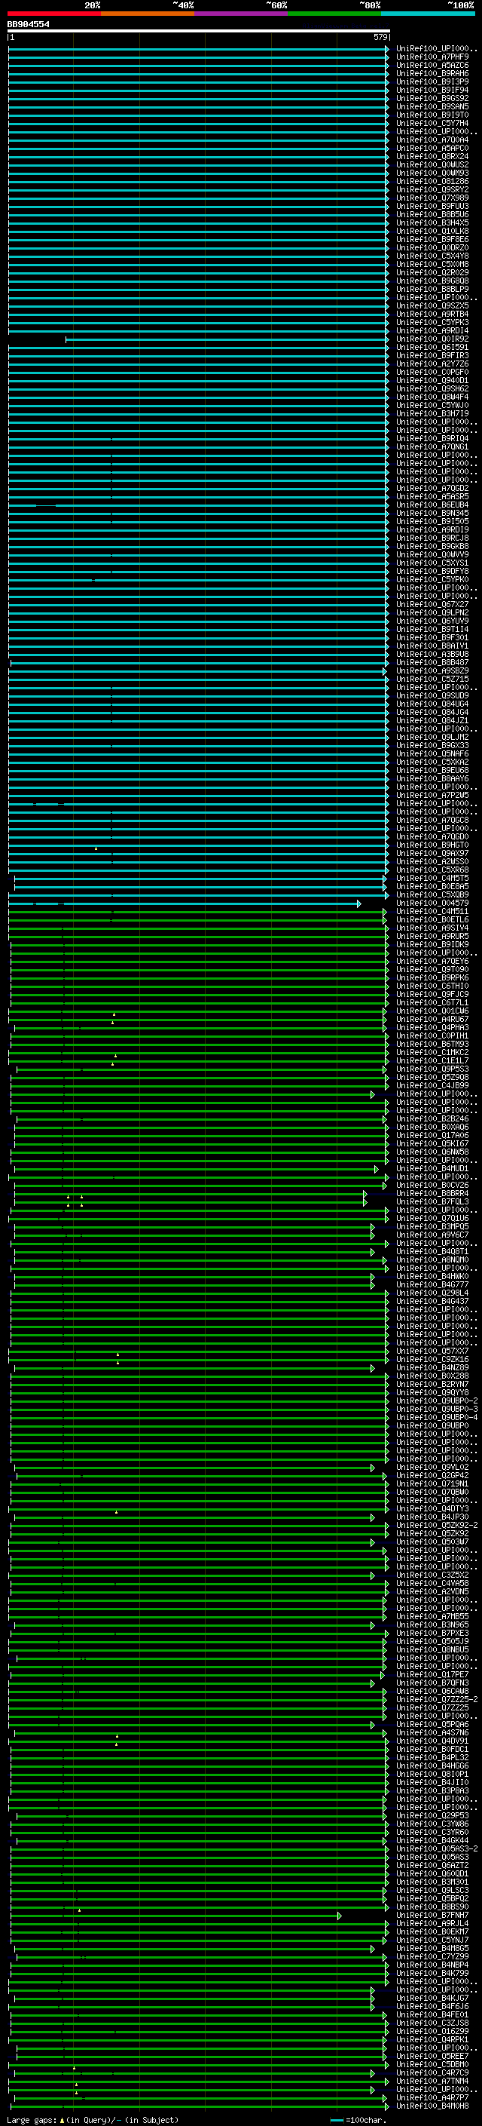Viewport: 482px width, 2126px height.
Task: Click the Large gaps legend text
Action: coord(93,2119)
